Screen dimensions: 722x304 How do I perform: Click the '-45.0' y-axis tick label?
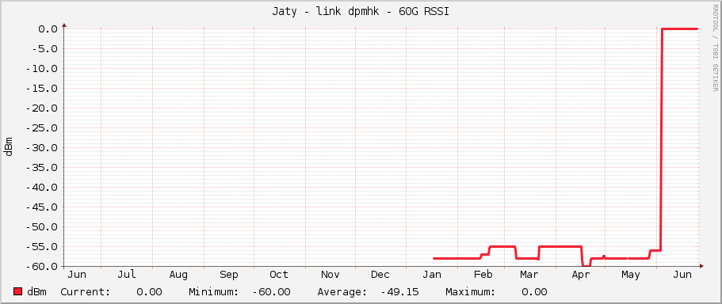coord(42,207)
